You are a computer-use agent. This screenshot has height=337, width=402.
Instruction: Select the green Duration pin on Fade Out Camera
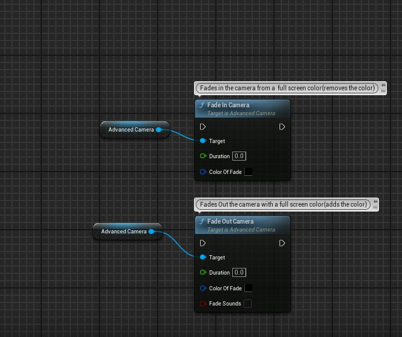[203, 273]
